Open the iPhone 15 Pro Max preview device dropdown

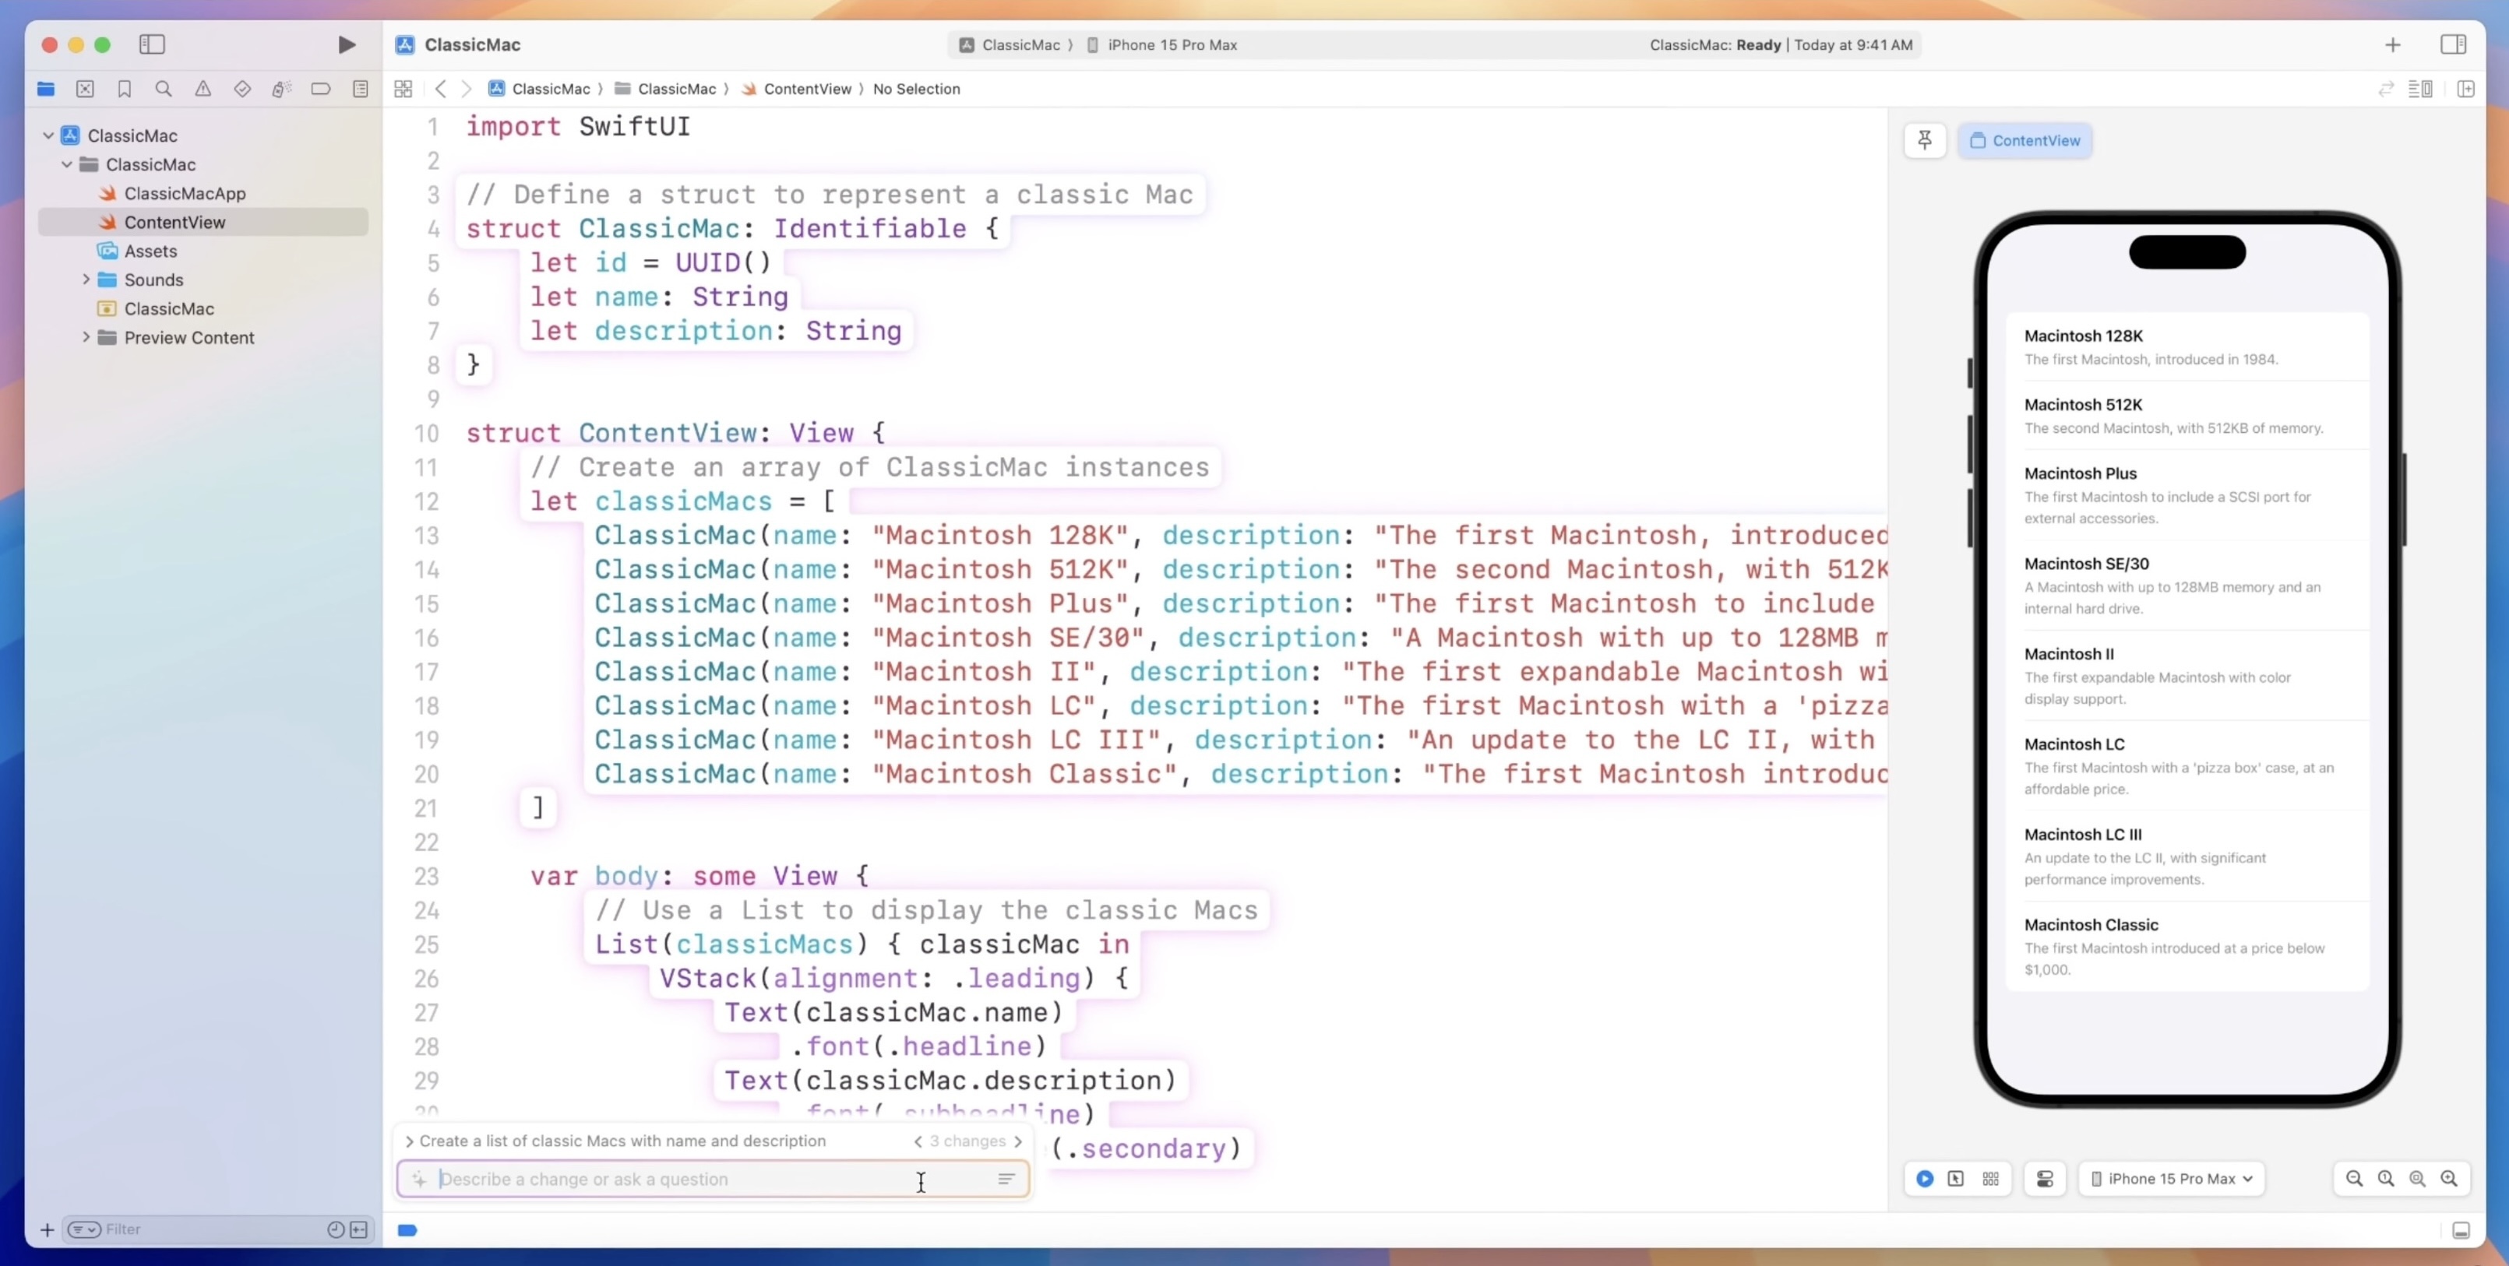(x=2171, y=1178)
